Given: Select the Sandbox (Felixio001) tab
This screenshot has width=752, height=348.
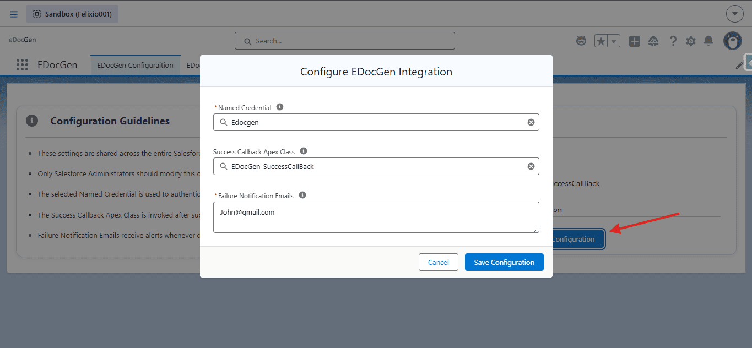Looking at the screenshot, I should tap(72, 14).
